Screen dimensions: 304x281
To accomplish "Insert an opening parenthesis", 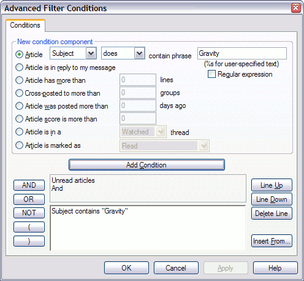I will click(29, 227).
